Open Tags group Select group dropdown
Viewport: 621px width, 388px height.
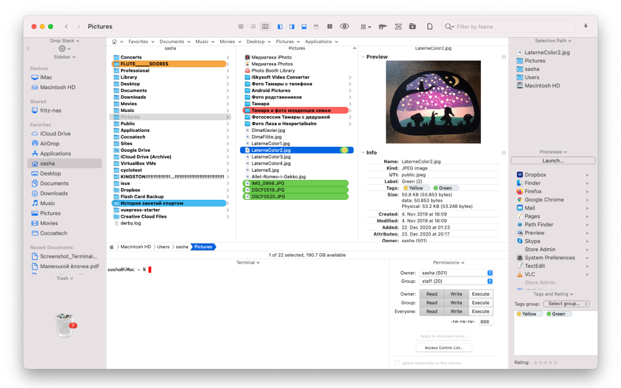566,304
